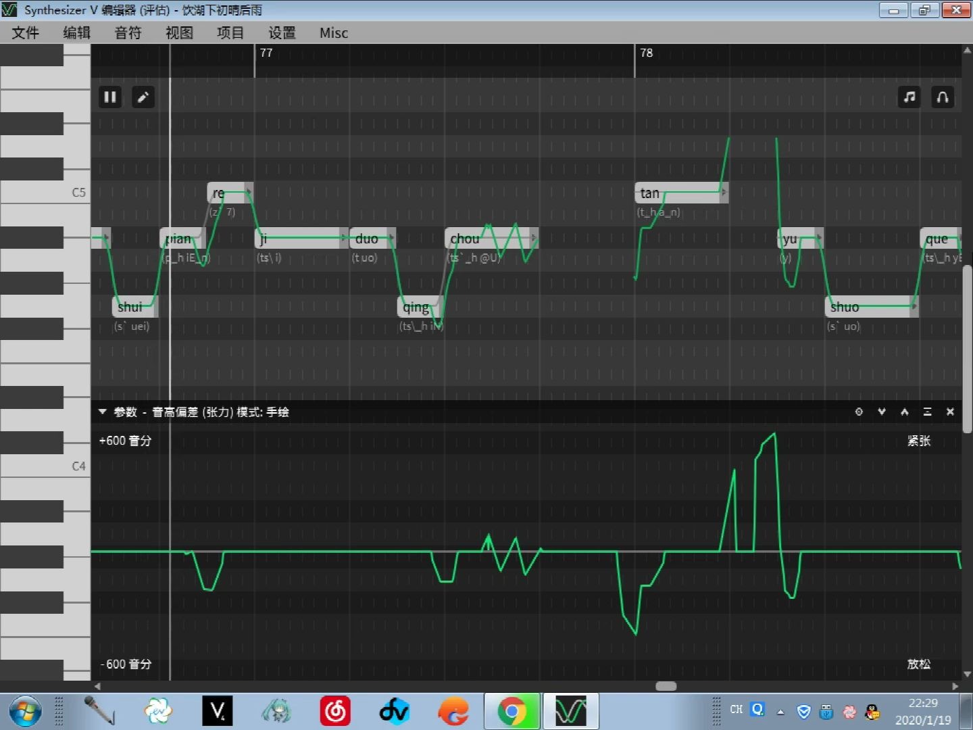Click the phoneme text (ts\ i)

[269, 258]
